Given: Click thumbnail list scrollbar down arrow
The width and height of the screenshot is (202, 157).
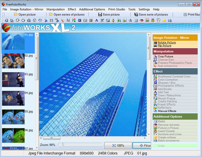Looking at the screenshot, I should tap(36, 148).
